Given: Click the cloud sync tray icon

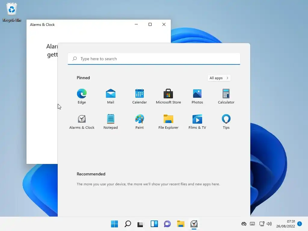Looking at the screenshot, I should pos(244,224).
